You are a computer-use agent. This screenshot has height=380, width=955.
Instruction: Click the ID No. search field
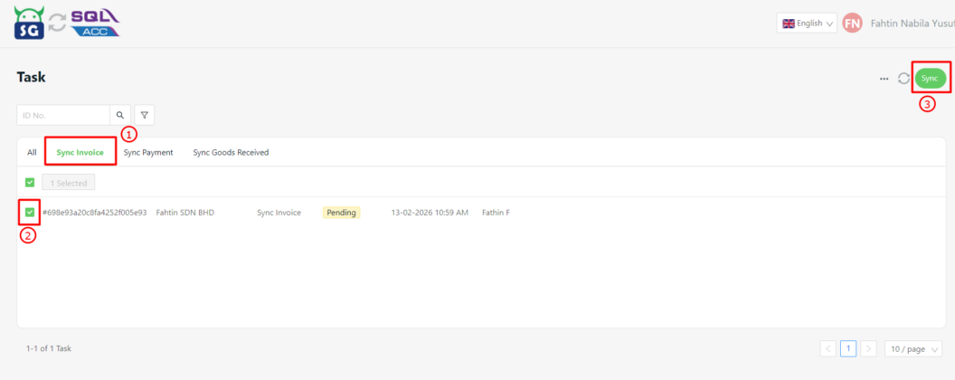pos(63,116)
